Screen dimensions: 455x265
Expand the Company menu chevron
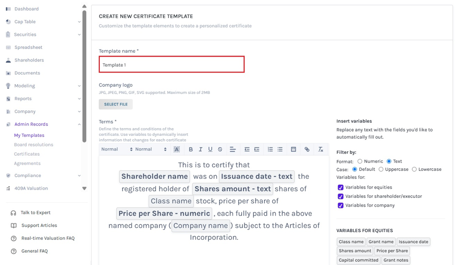click(x=79, y=112)
